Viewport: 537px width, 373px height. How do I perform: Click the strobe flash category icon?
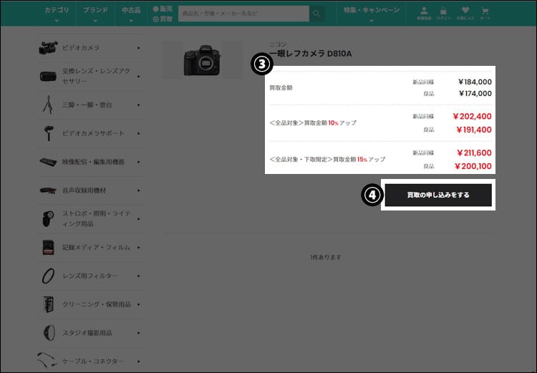tap(48, 218)
